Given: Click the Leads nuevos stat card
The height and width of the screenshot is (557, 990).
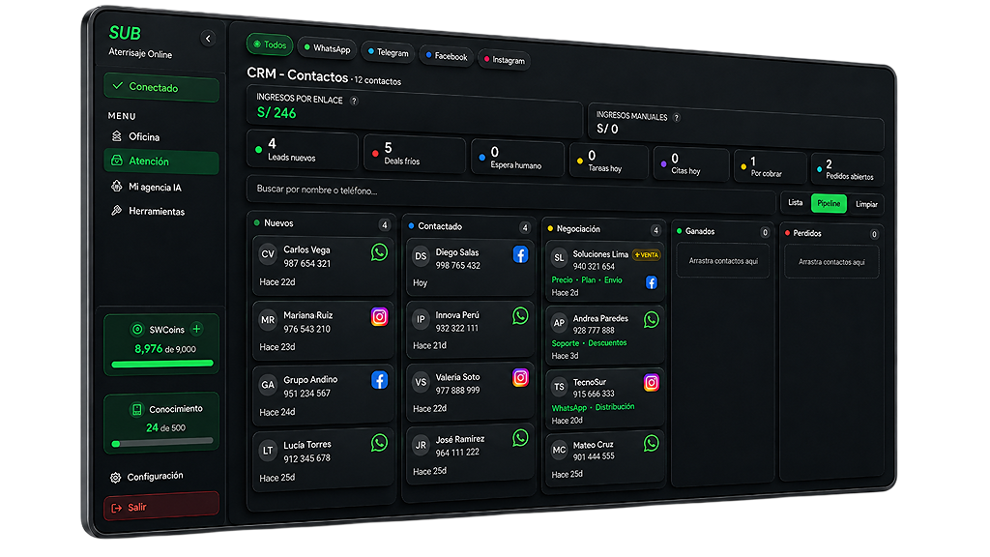Looking at the screenshot, I should tap(303, 150).
